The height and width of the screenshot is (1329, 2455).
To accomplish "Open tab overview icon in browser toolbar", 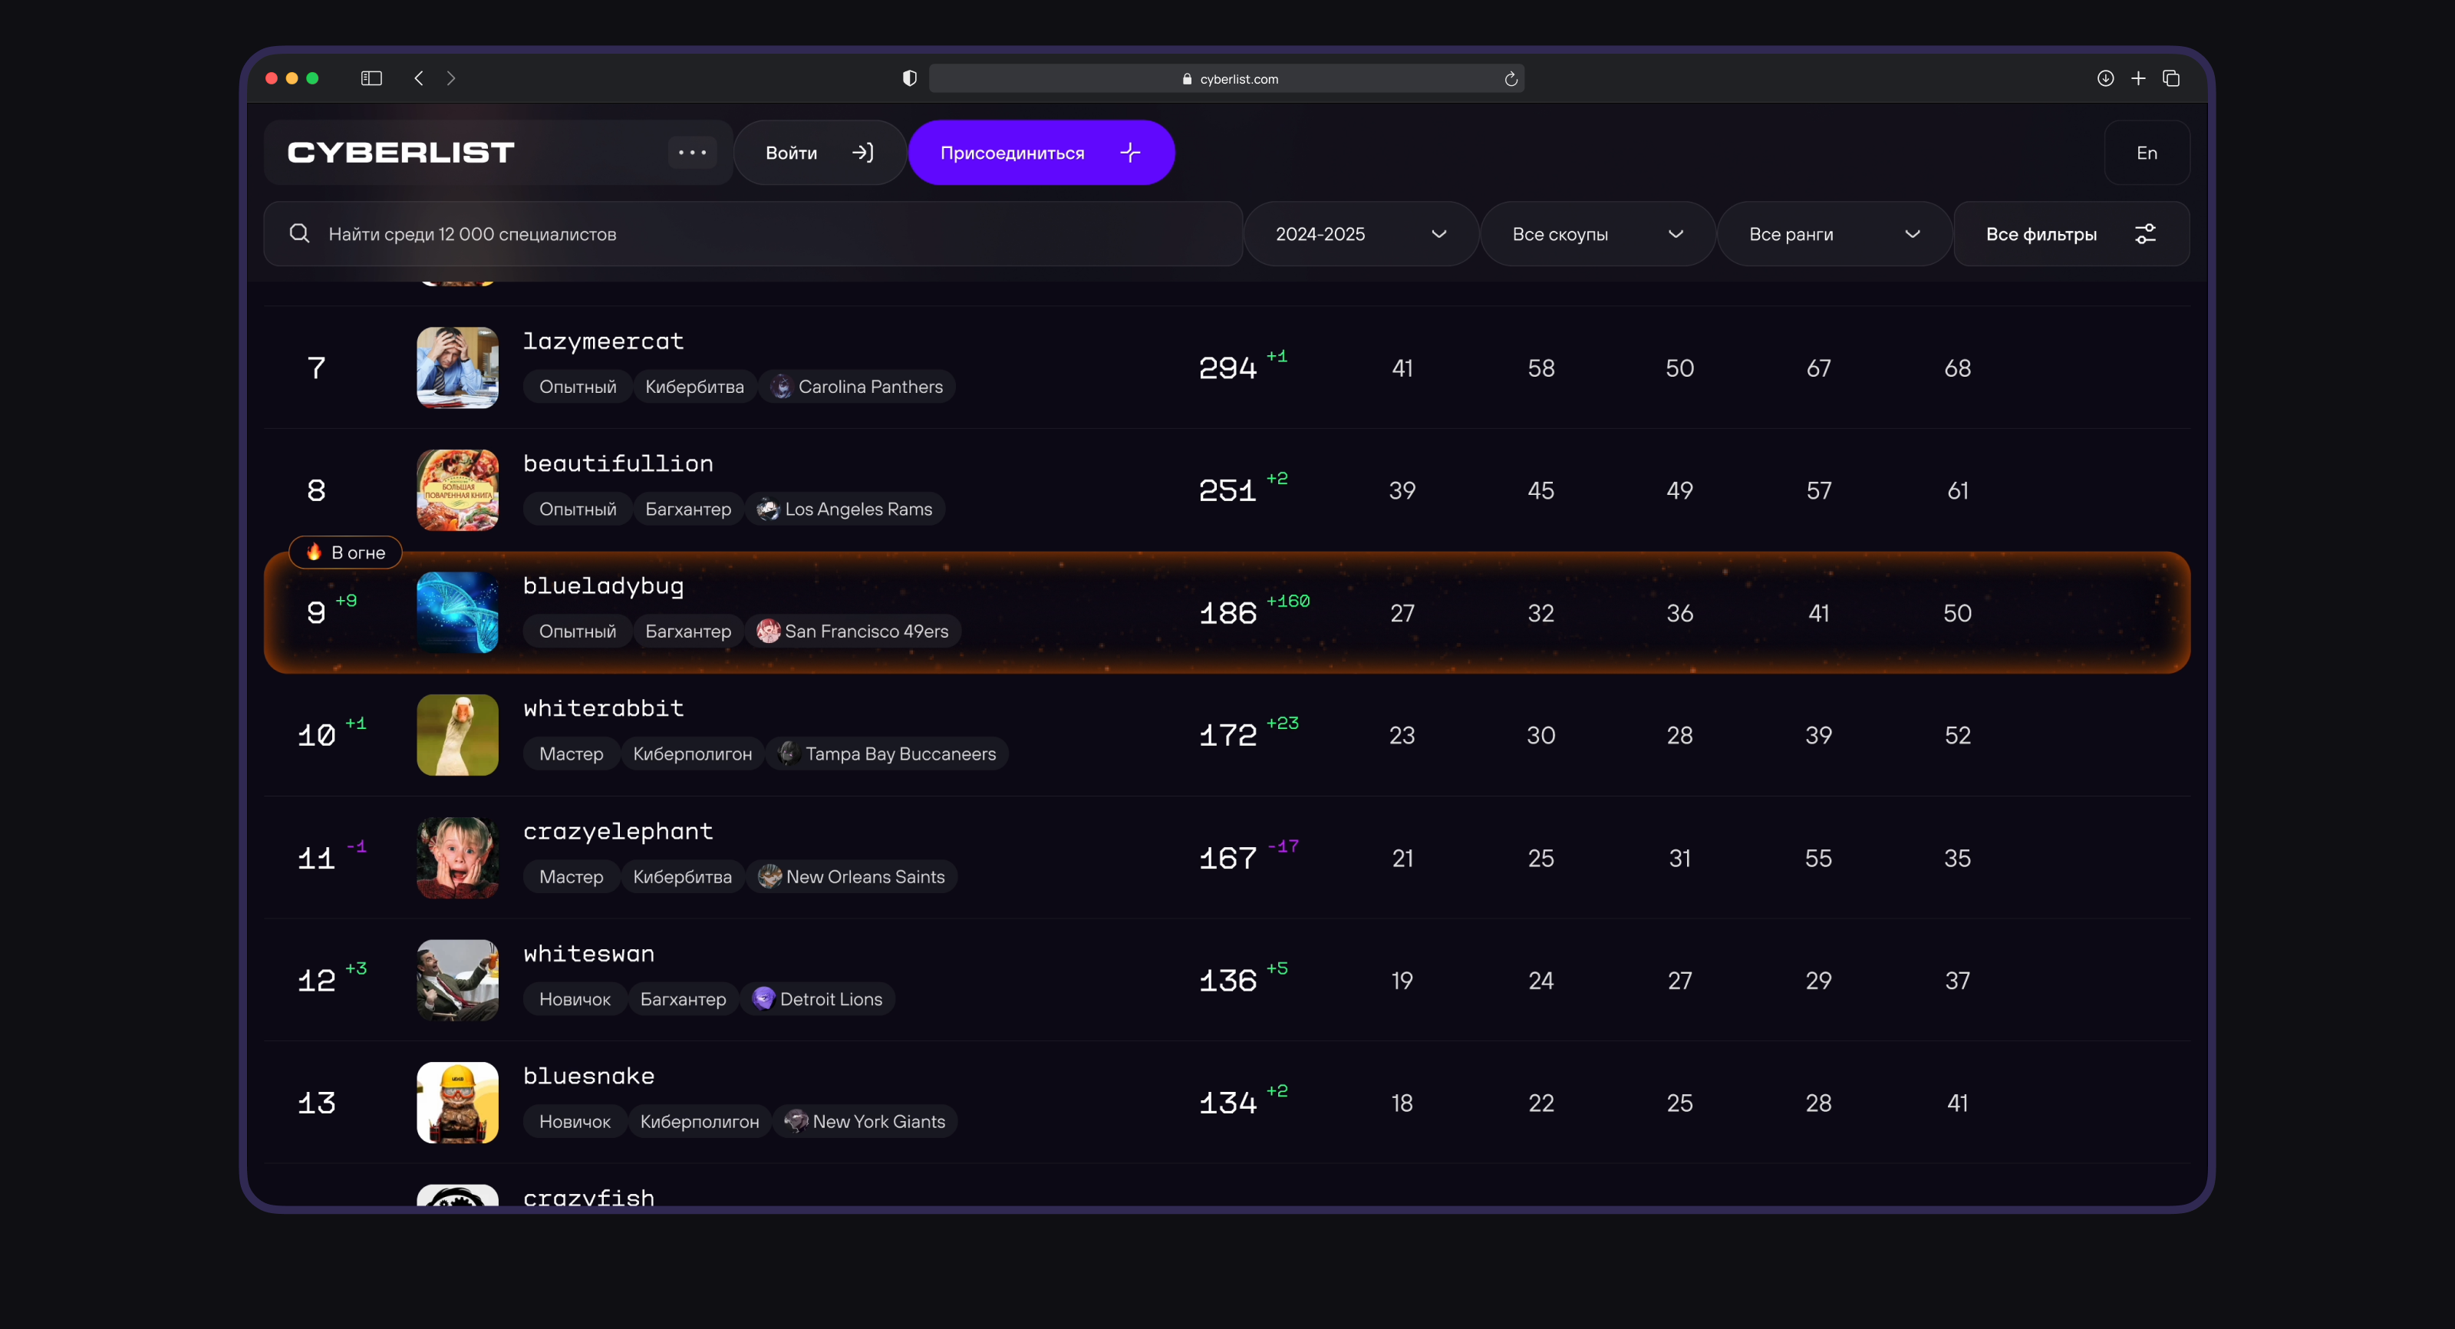I will click(2171, 78).
